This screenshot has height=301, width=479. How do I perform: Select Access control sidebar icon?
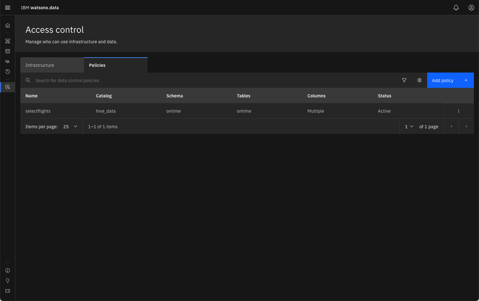tap(8, 87)
